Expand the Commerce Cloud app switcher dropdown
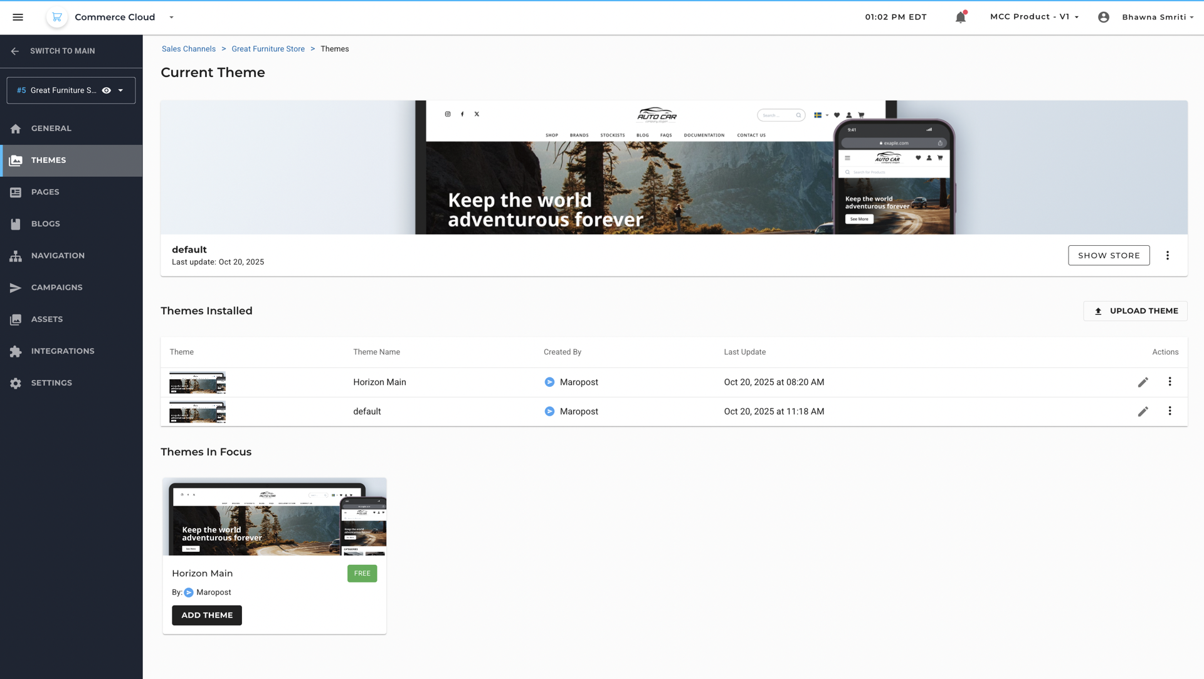The image size is (1204, 679). click(171, 18)
